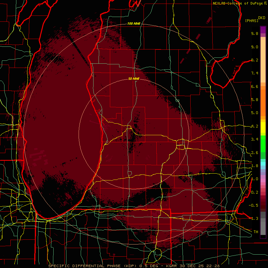Viewport: 268px width, 268px height.
Task: Click the [PHAS] legend heading
Action: click(x=251, y=21)
